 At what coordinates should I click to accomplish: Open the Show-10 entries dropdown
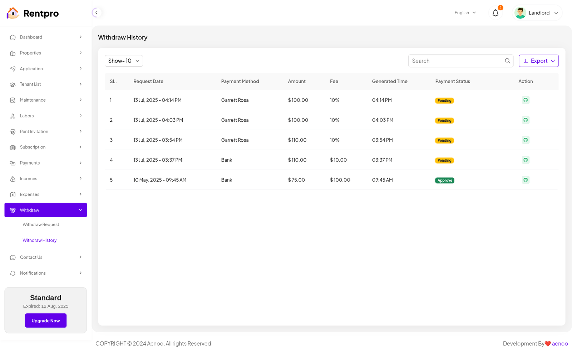click(124, 61)
